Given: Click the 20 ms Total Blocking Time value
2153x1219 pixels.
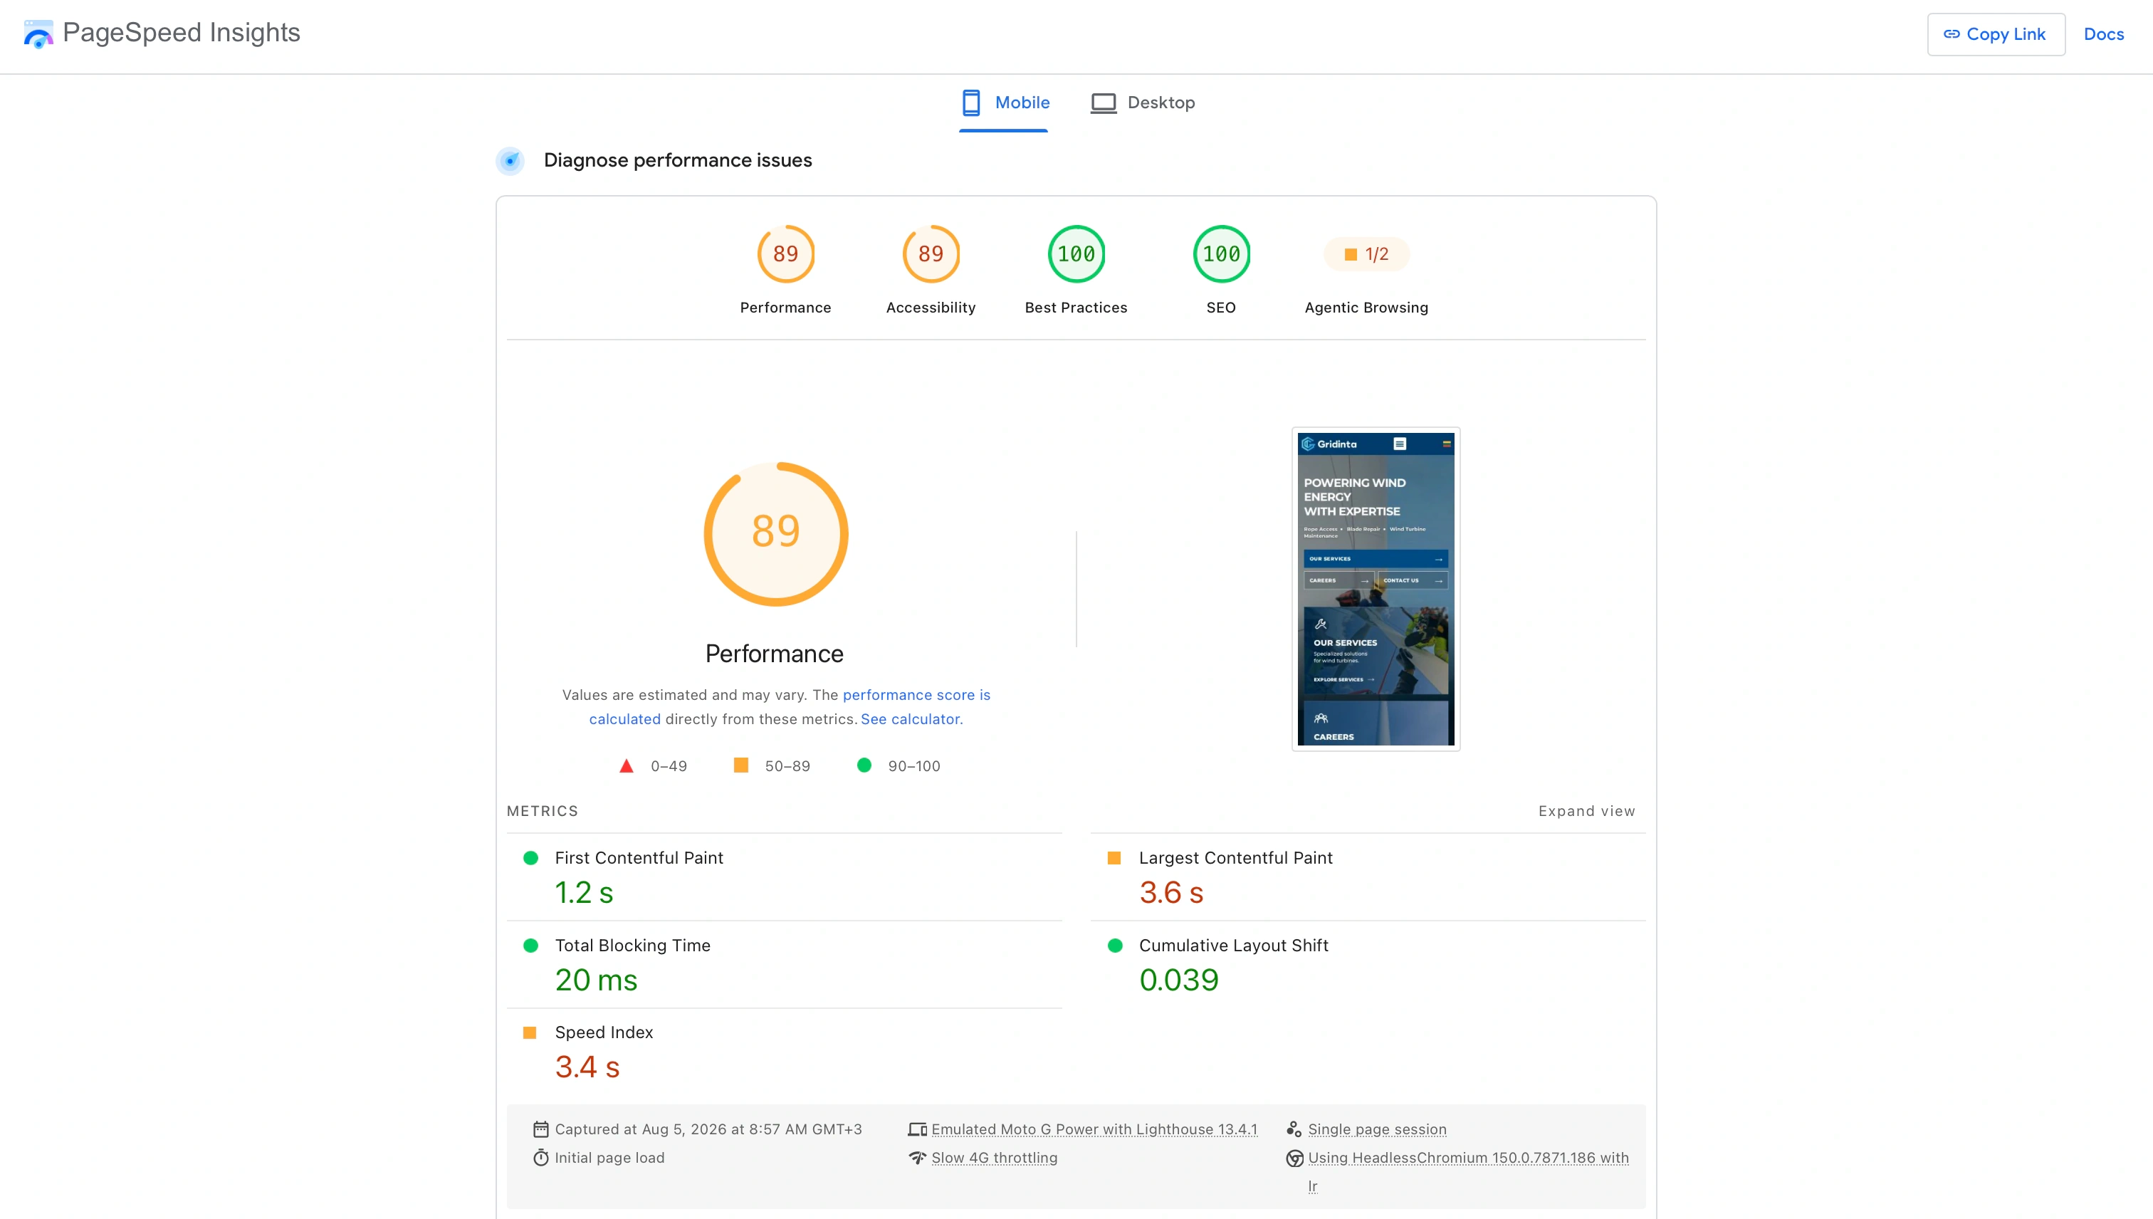Looking at the screenshot, I should coord(596,980).
